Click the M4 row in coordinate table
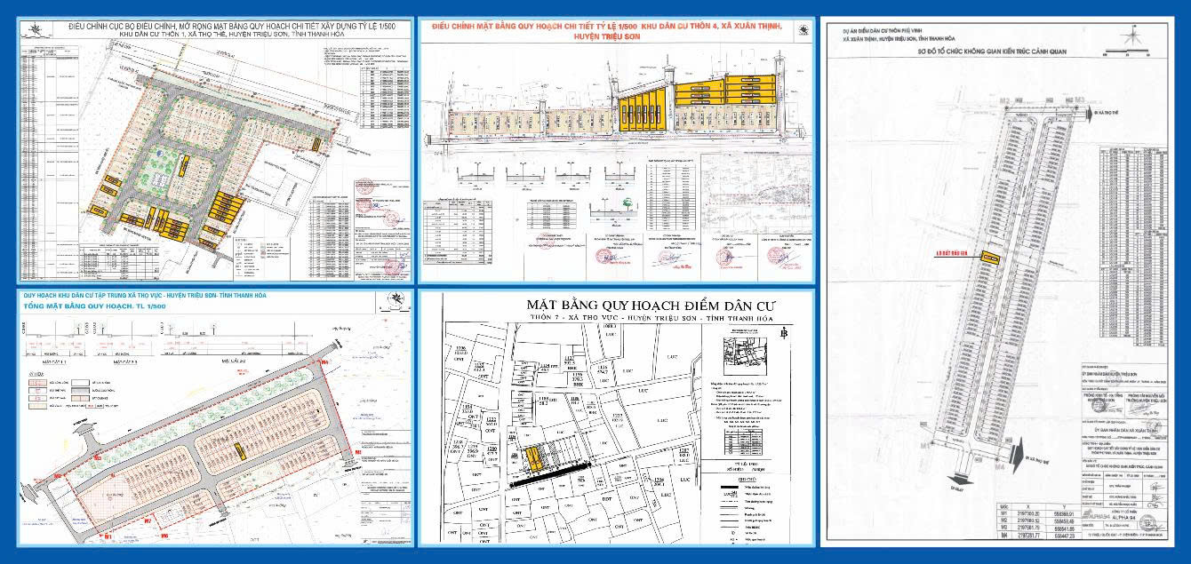This screenshot has height=564, width=1191. (1039, 536)
